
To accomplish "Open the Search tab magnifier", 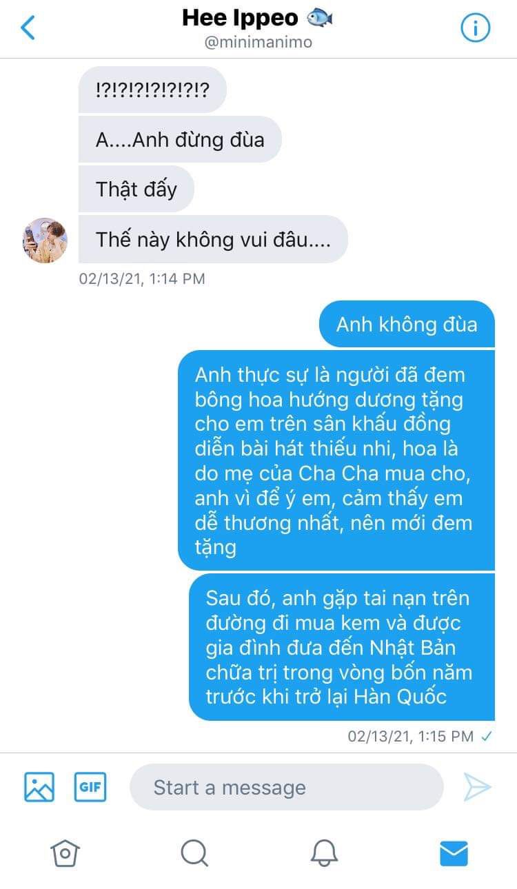I will pos(194,853).
